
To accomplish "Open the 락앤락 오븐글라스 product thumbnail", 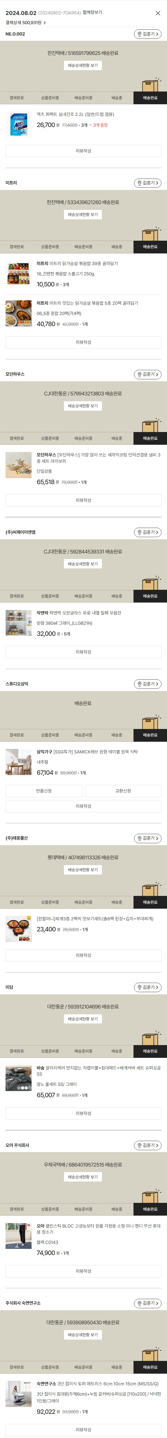I will pos(18,623).
